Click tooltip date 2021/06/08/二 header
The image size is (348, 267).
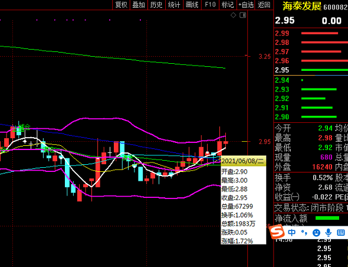243,161
